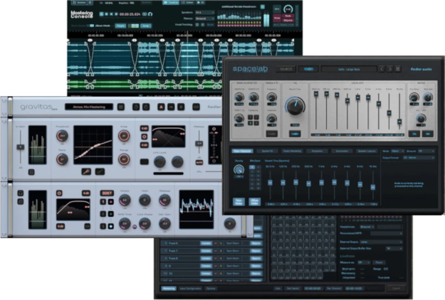Adjust the Knee knob in gravitas

(124, 136)
